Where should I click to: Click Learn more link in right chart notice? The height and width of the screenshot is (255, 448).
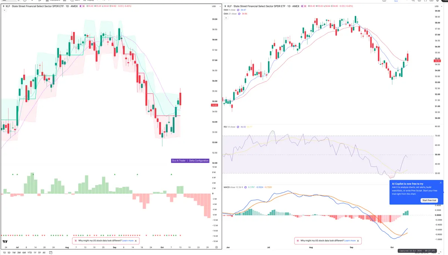click(x=350, y=240)
